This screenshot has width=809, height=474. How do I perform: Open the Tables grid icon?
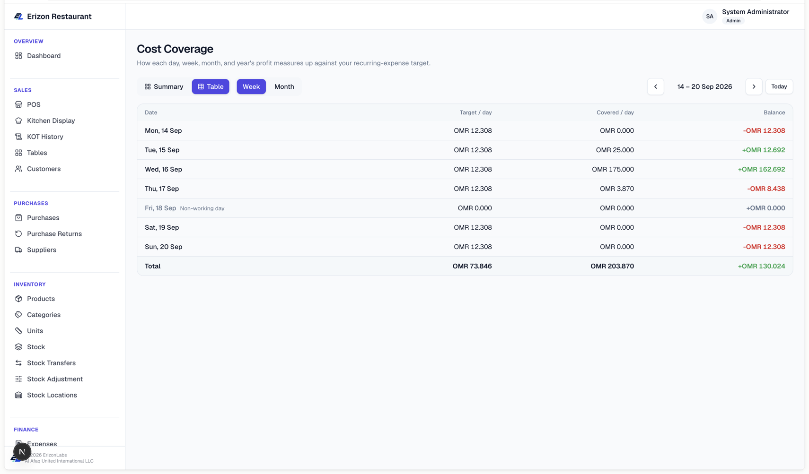point(18,153)
